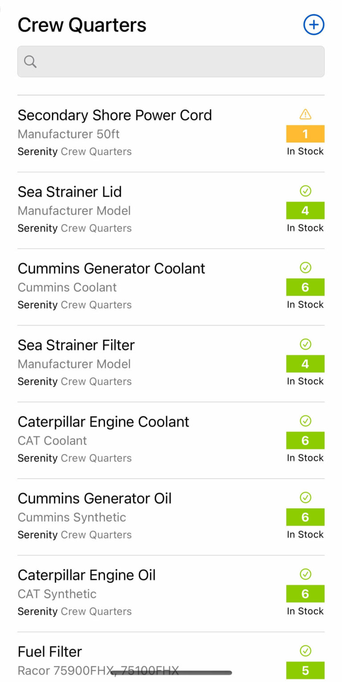Click the search magnifier icon
Viewport: 342px width, 682px height.
tap(30, 62)
